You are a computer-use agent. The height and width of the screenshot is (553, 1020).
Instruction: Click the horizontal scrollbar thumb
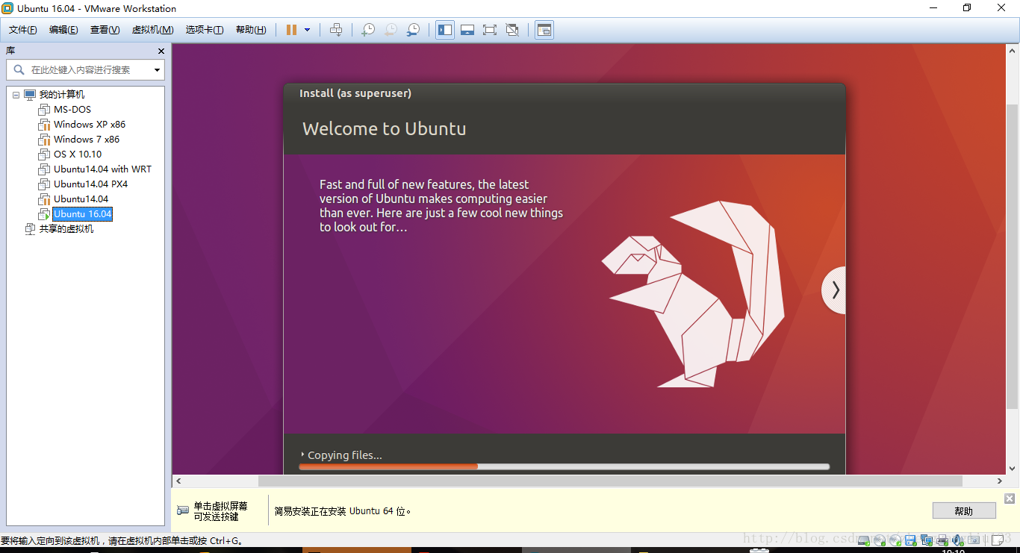pos(610,481)
